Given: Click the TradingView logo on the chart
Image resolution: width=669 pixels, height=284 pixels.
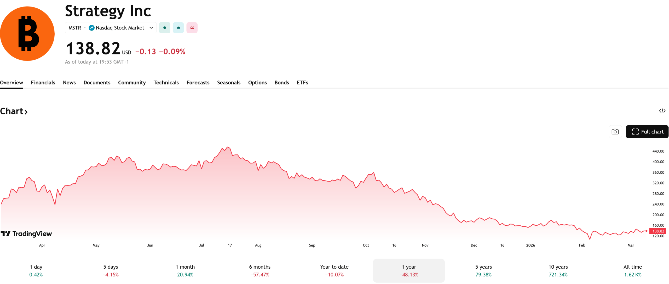Looking at the screenshot, I should pyautogui.click(x=26, y=234).
